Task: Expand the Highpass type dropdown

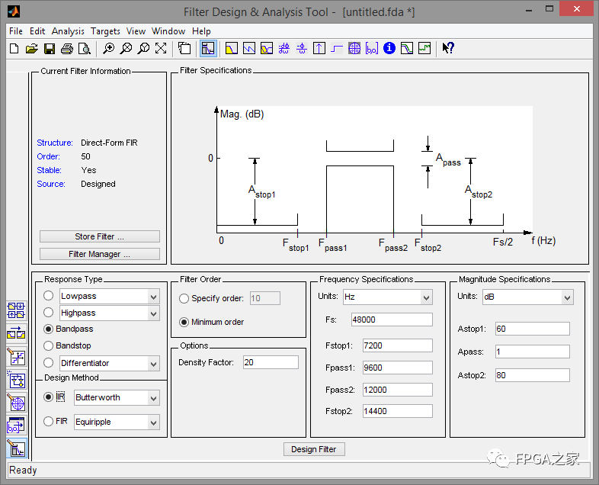Action: tap(154, 313)
